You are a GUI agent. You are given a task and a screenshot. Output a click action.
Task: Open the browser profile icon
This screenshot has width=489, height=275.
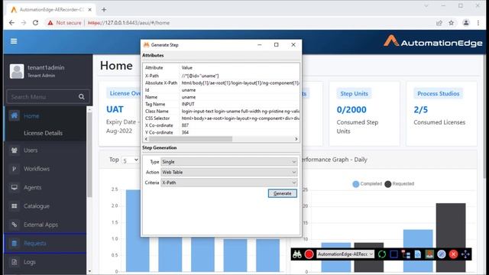pos(466,23)
